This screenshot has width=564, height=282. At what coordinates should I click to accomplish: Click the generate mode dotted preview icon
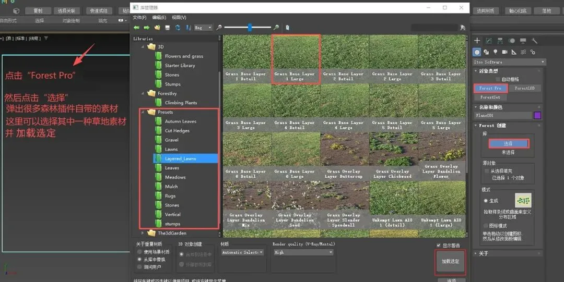(523, 201)
